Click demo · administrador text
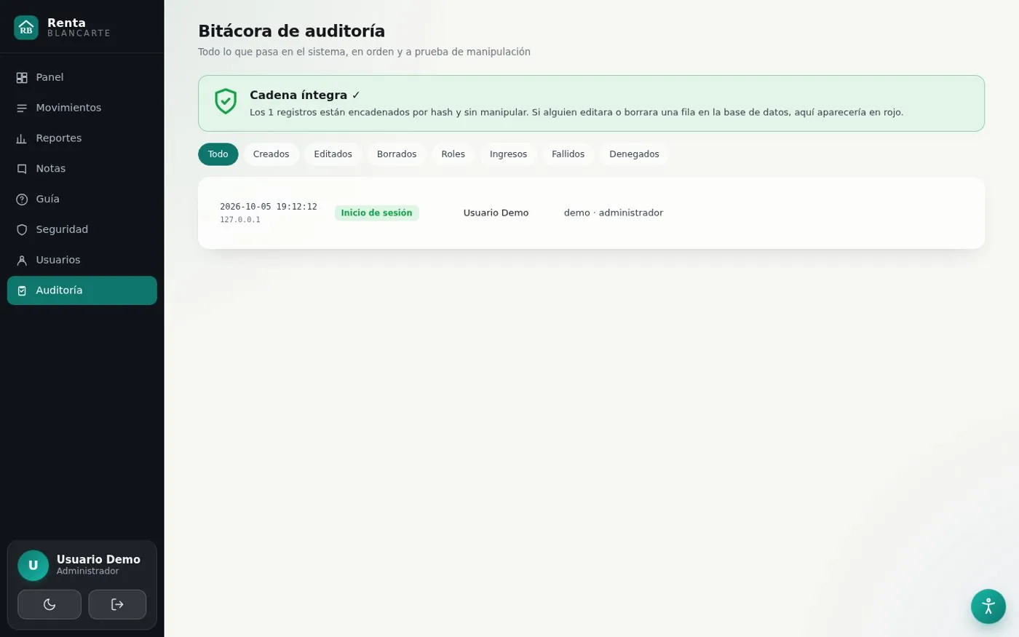Image resolution: width=1019 pixels, height=637 pixels. pyautogui.click(x=614, y=213)
